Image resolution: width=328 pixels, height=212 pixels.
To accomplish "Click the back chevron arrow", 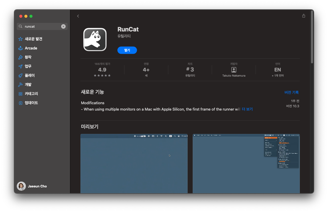I will point(78,16).
